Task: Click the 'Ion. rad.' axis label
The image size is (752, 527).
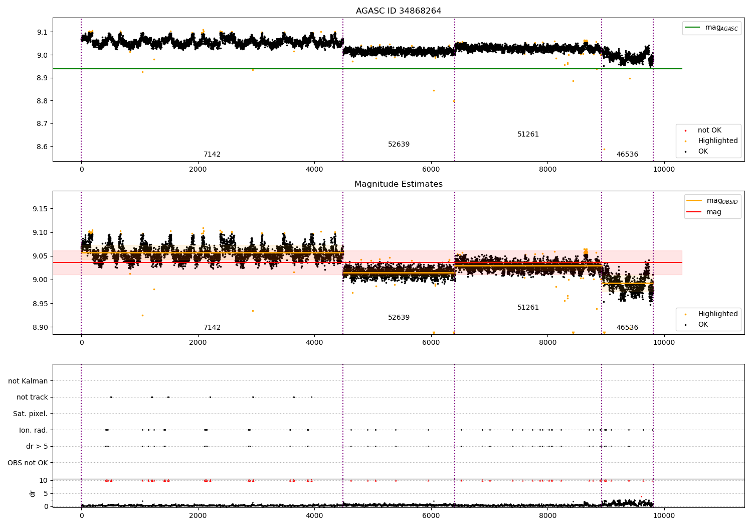Action: point(34,431)
